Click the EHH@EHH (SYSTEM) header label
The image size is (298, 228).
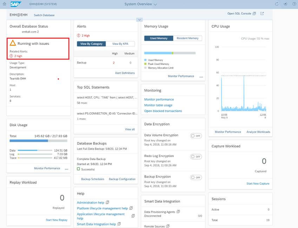pyautogui.click(x=43, y=4)
